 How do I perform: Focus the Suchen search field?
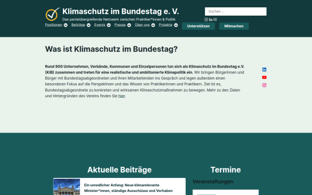(236, 11)
